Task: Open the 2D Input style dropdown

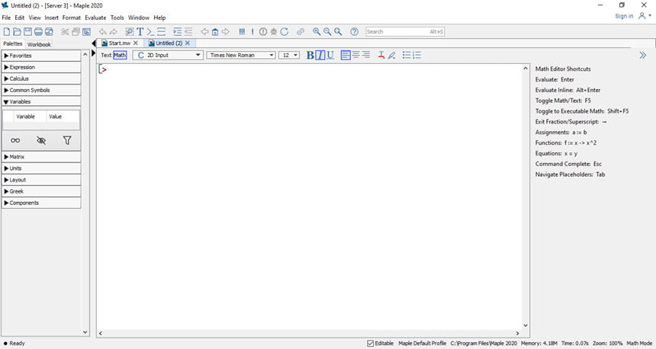Action: point(168,55)
